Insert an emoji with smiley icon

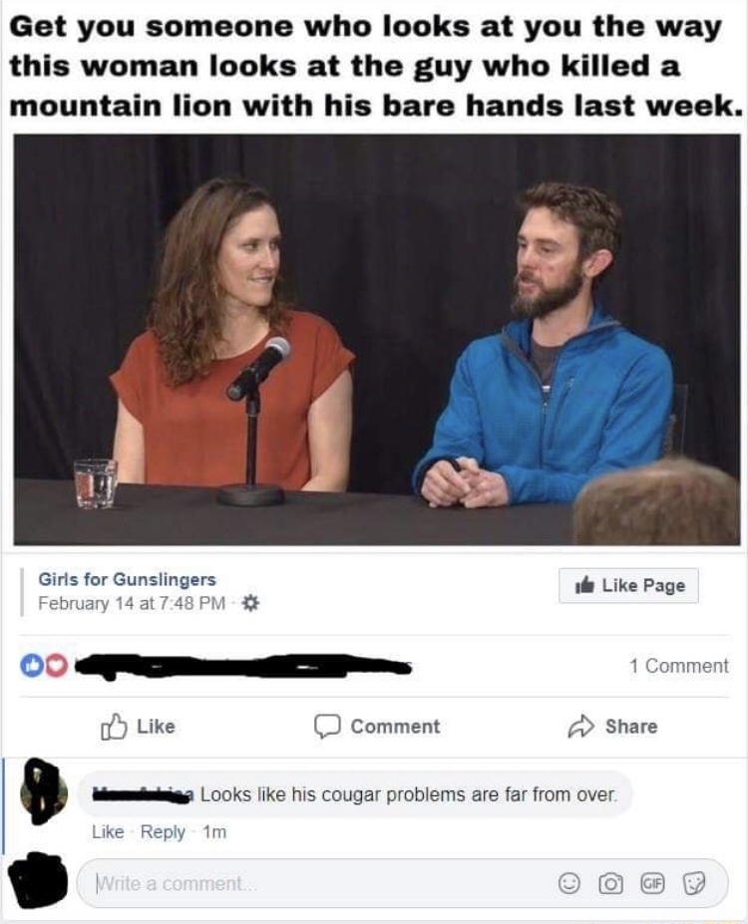pyautogui.click(x=568, y=883)
